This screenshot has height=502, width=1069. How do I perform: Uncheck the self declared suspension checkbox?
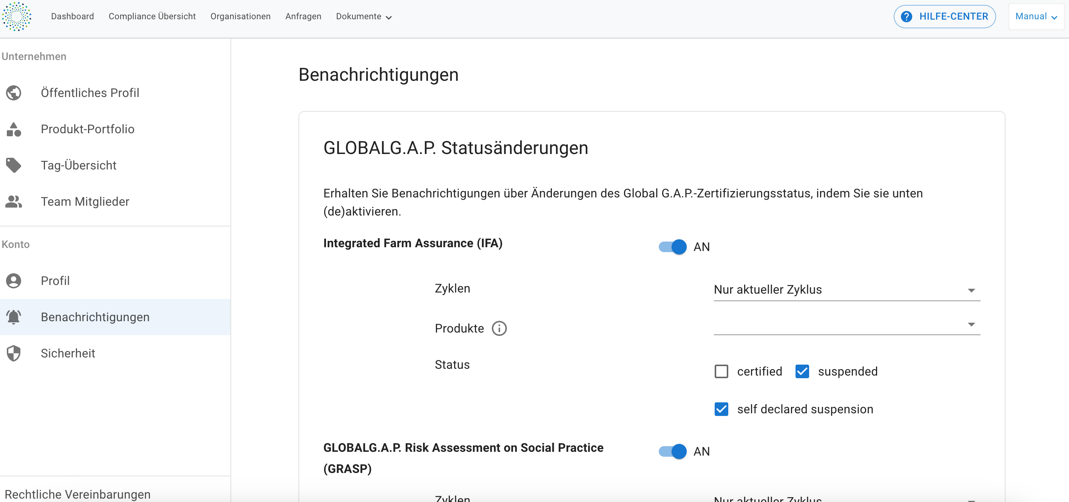pos(721,409)
